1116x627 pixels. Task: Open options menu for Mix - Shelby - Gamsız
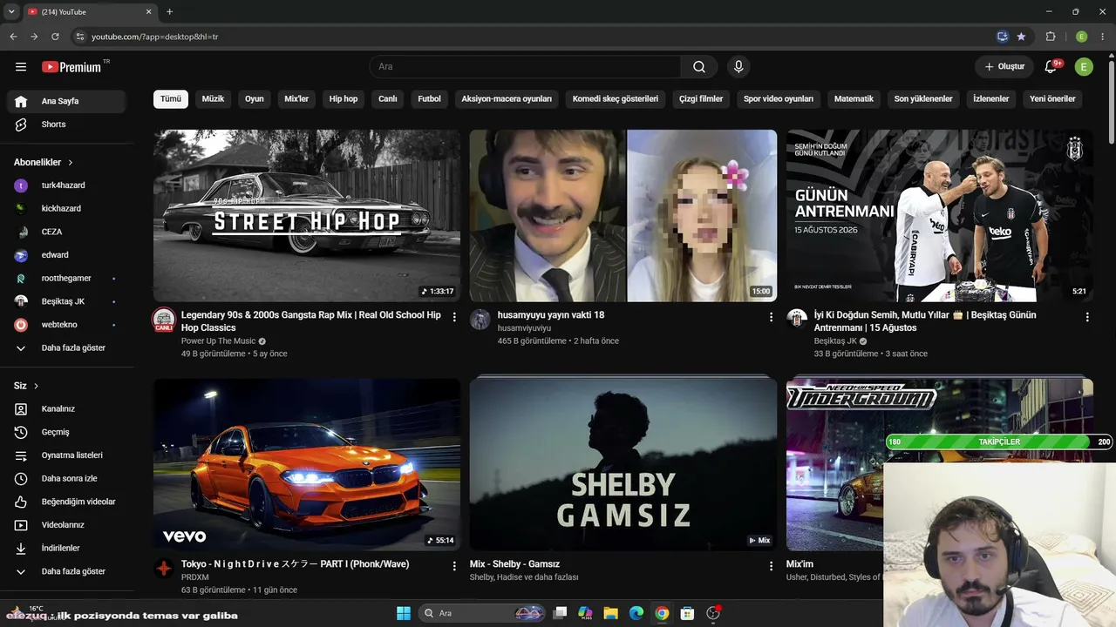click(x=771, y=566)
